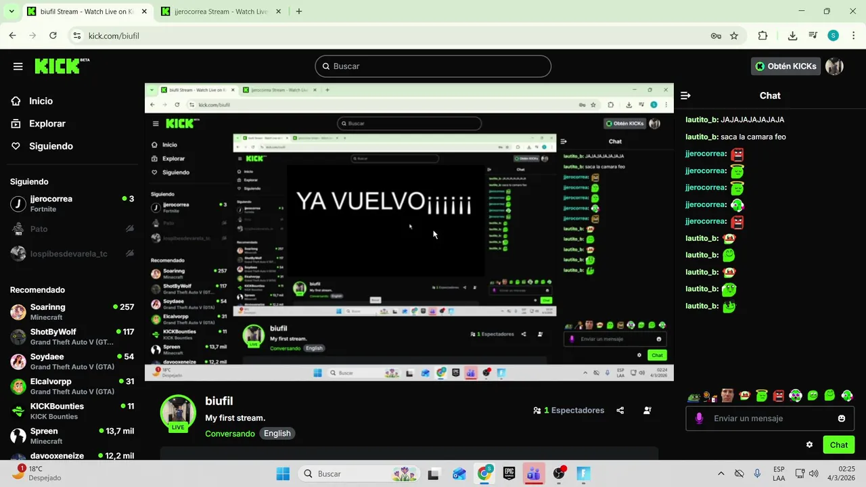Go back to previous page

click(x=12, y=36)
